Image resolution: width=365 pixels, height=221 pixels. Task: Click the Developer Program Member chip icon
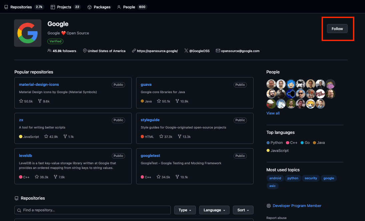(269, 206)
